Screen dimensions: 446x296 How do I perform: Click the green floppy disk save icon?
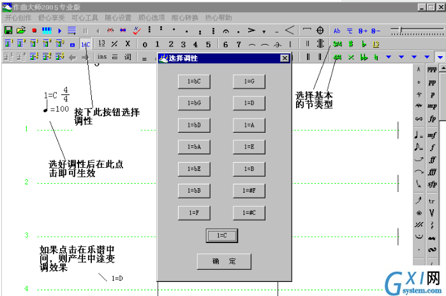tap(8, 30)
